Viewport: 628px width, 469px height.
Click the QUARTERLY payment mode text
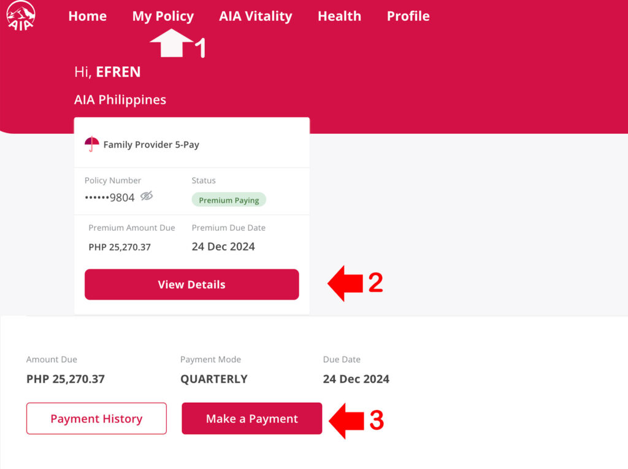[214, 379]
